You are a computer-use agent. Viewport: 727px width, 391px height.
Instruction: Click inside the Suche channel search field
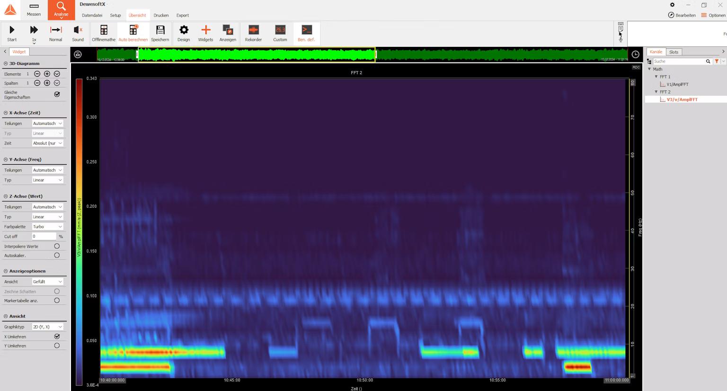(682, 61)
